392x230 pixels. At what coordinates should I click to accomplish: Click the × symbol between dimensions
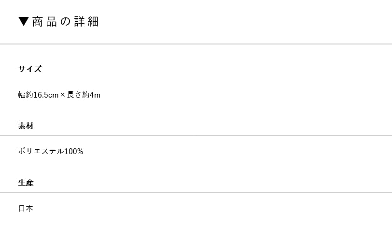coord(62,95)
